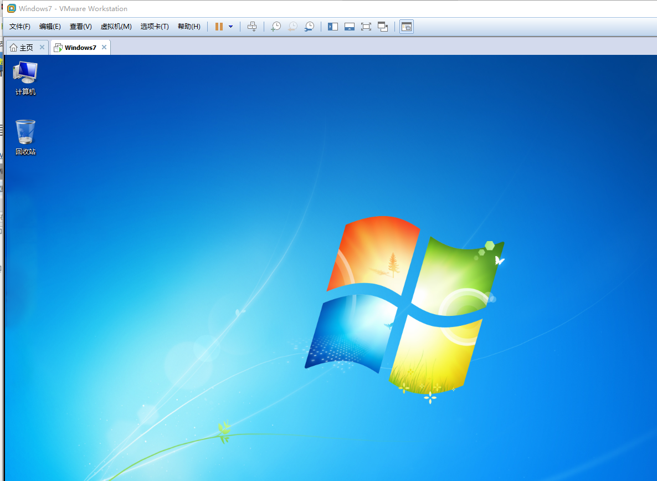657x481 pixels.
Task: Select the 回收站 recycle bin icon
Action: [25, 138]
